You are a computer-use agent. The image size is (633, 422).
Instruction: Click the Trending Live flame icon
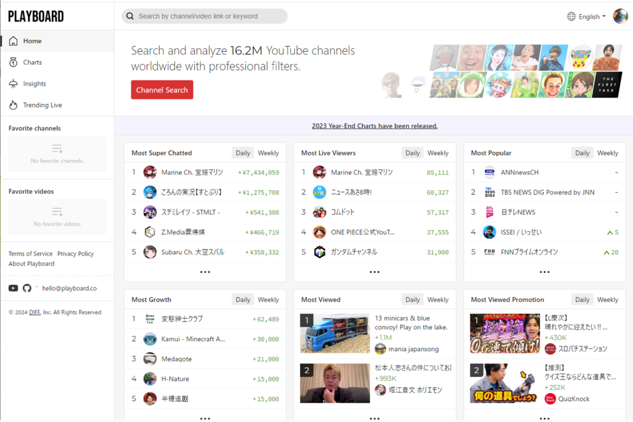coord(14,105)
